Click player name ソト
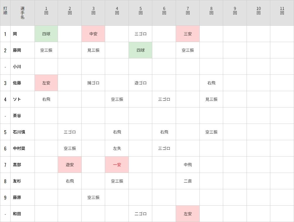This screenshot has height=222, width=294. [x=17, y=99]
